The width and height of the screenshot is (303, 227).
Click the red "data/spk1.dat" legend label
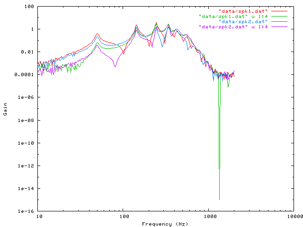click(243, 11)
